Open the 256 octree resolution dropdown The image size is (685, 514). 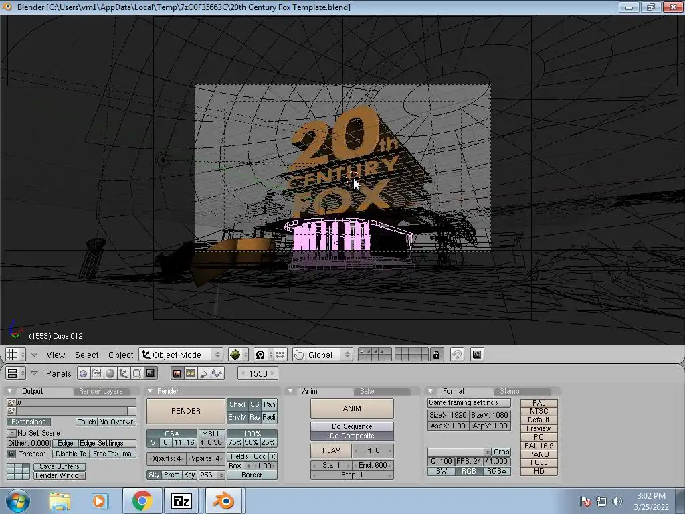211,475
